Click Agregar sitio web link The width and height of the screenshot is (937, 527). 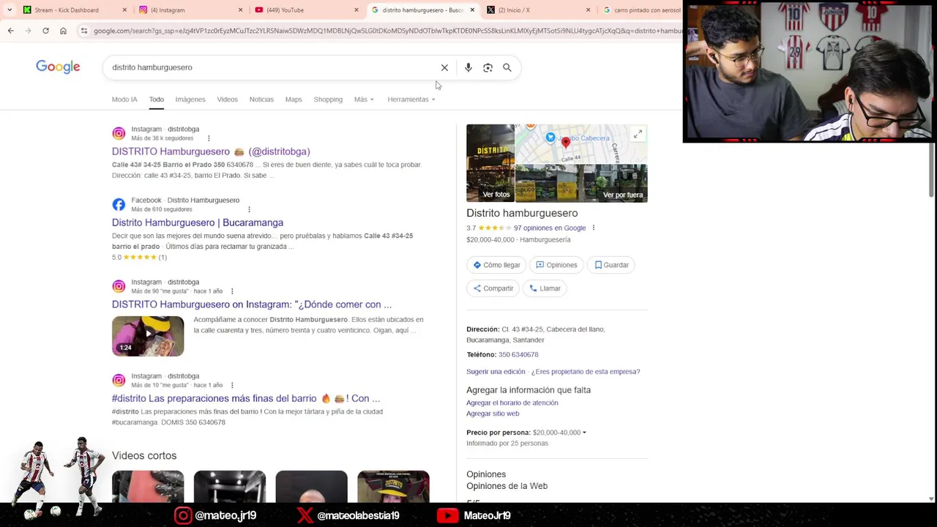click(493, 414)
